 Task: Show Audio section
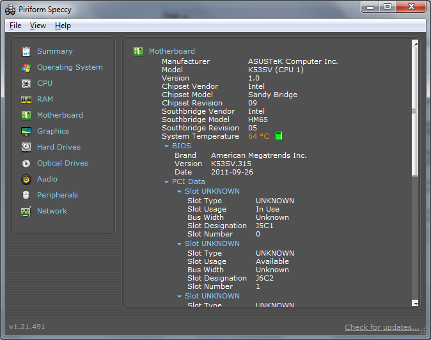point(47,179)
